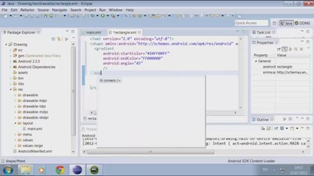Click the Outline sort icon

285,119
